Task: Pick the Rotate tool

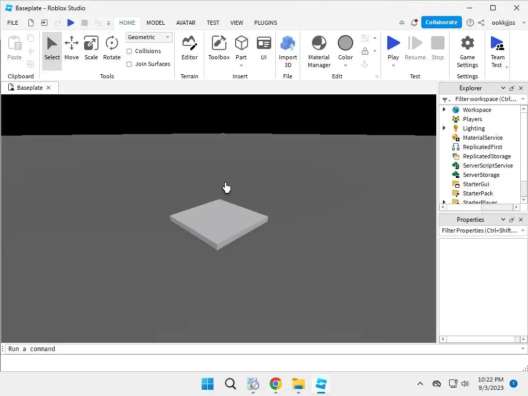Action: point(111,48)
